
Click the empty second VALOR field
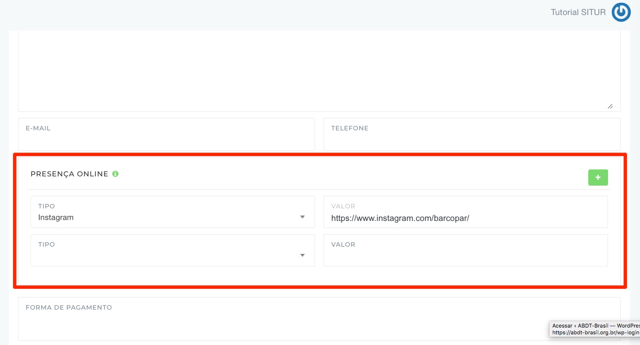point(465,256)
